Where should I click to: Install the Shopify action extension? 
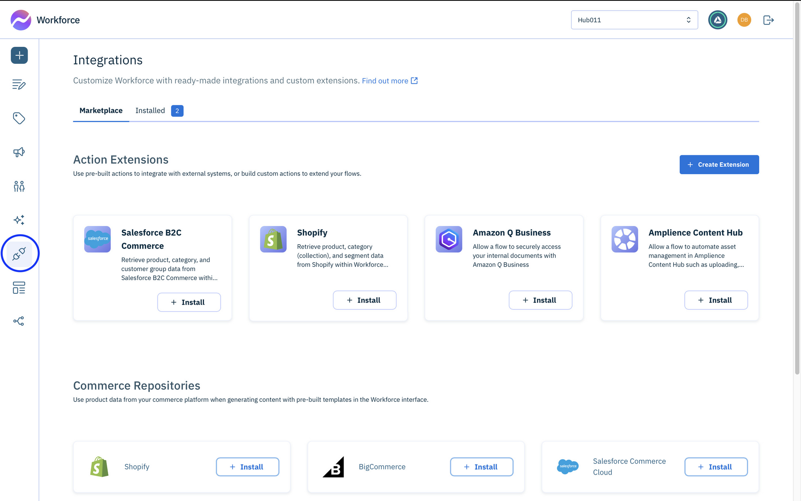[x=365, y=300]
